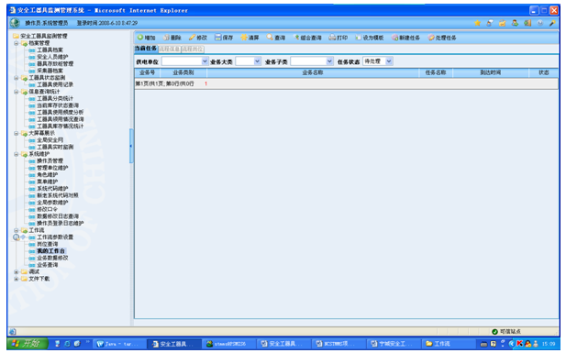Open 器具存放柜管理 in the tree

[x=55, y=63]
